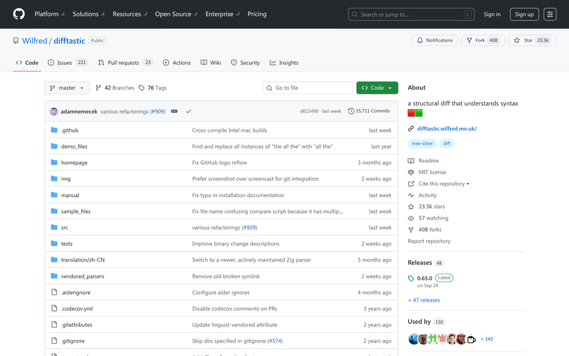This screenshot has width=569, height=356.
Task: Select the tree-sitter topic tag
Action: [422, 144]
